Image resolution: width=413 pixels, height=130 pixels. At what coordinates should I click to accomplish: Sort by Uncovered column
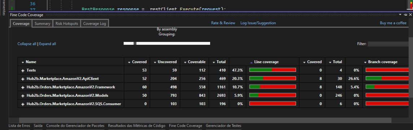pyautogui.click(x=165, y=62)
